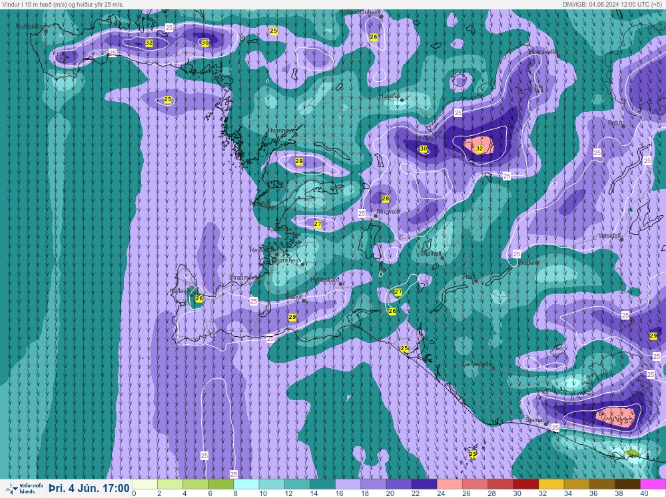This screenshot has height=498, width=666.
Task: Click the Steinar station label
Action: (534, 420)
